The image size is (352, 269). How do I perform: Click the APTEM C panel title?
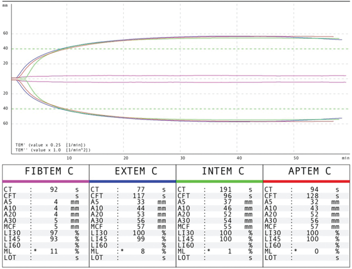point(306,172)
